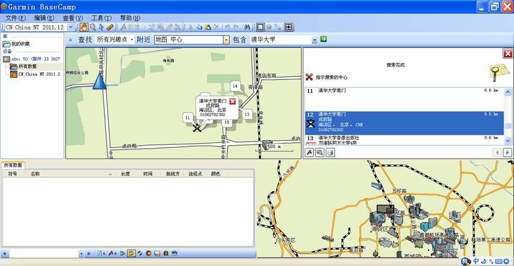Select the arrow Select tool

tap(101, 27)
